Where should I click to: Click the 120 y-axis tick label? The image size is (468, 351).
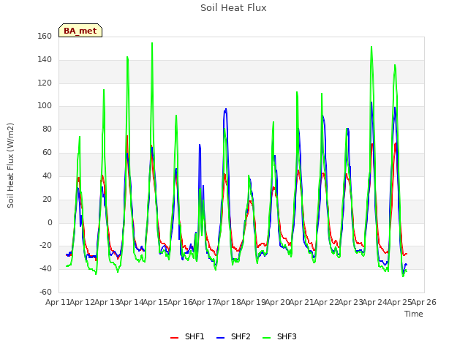coord(45,83)
